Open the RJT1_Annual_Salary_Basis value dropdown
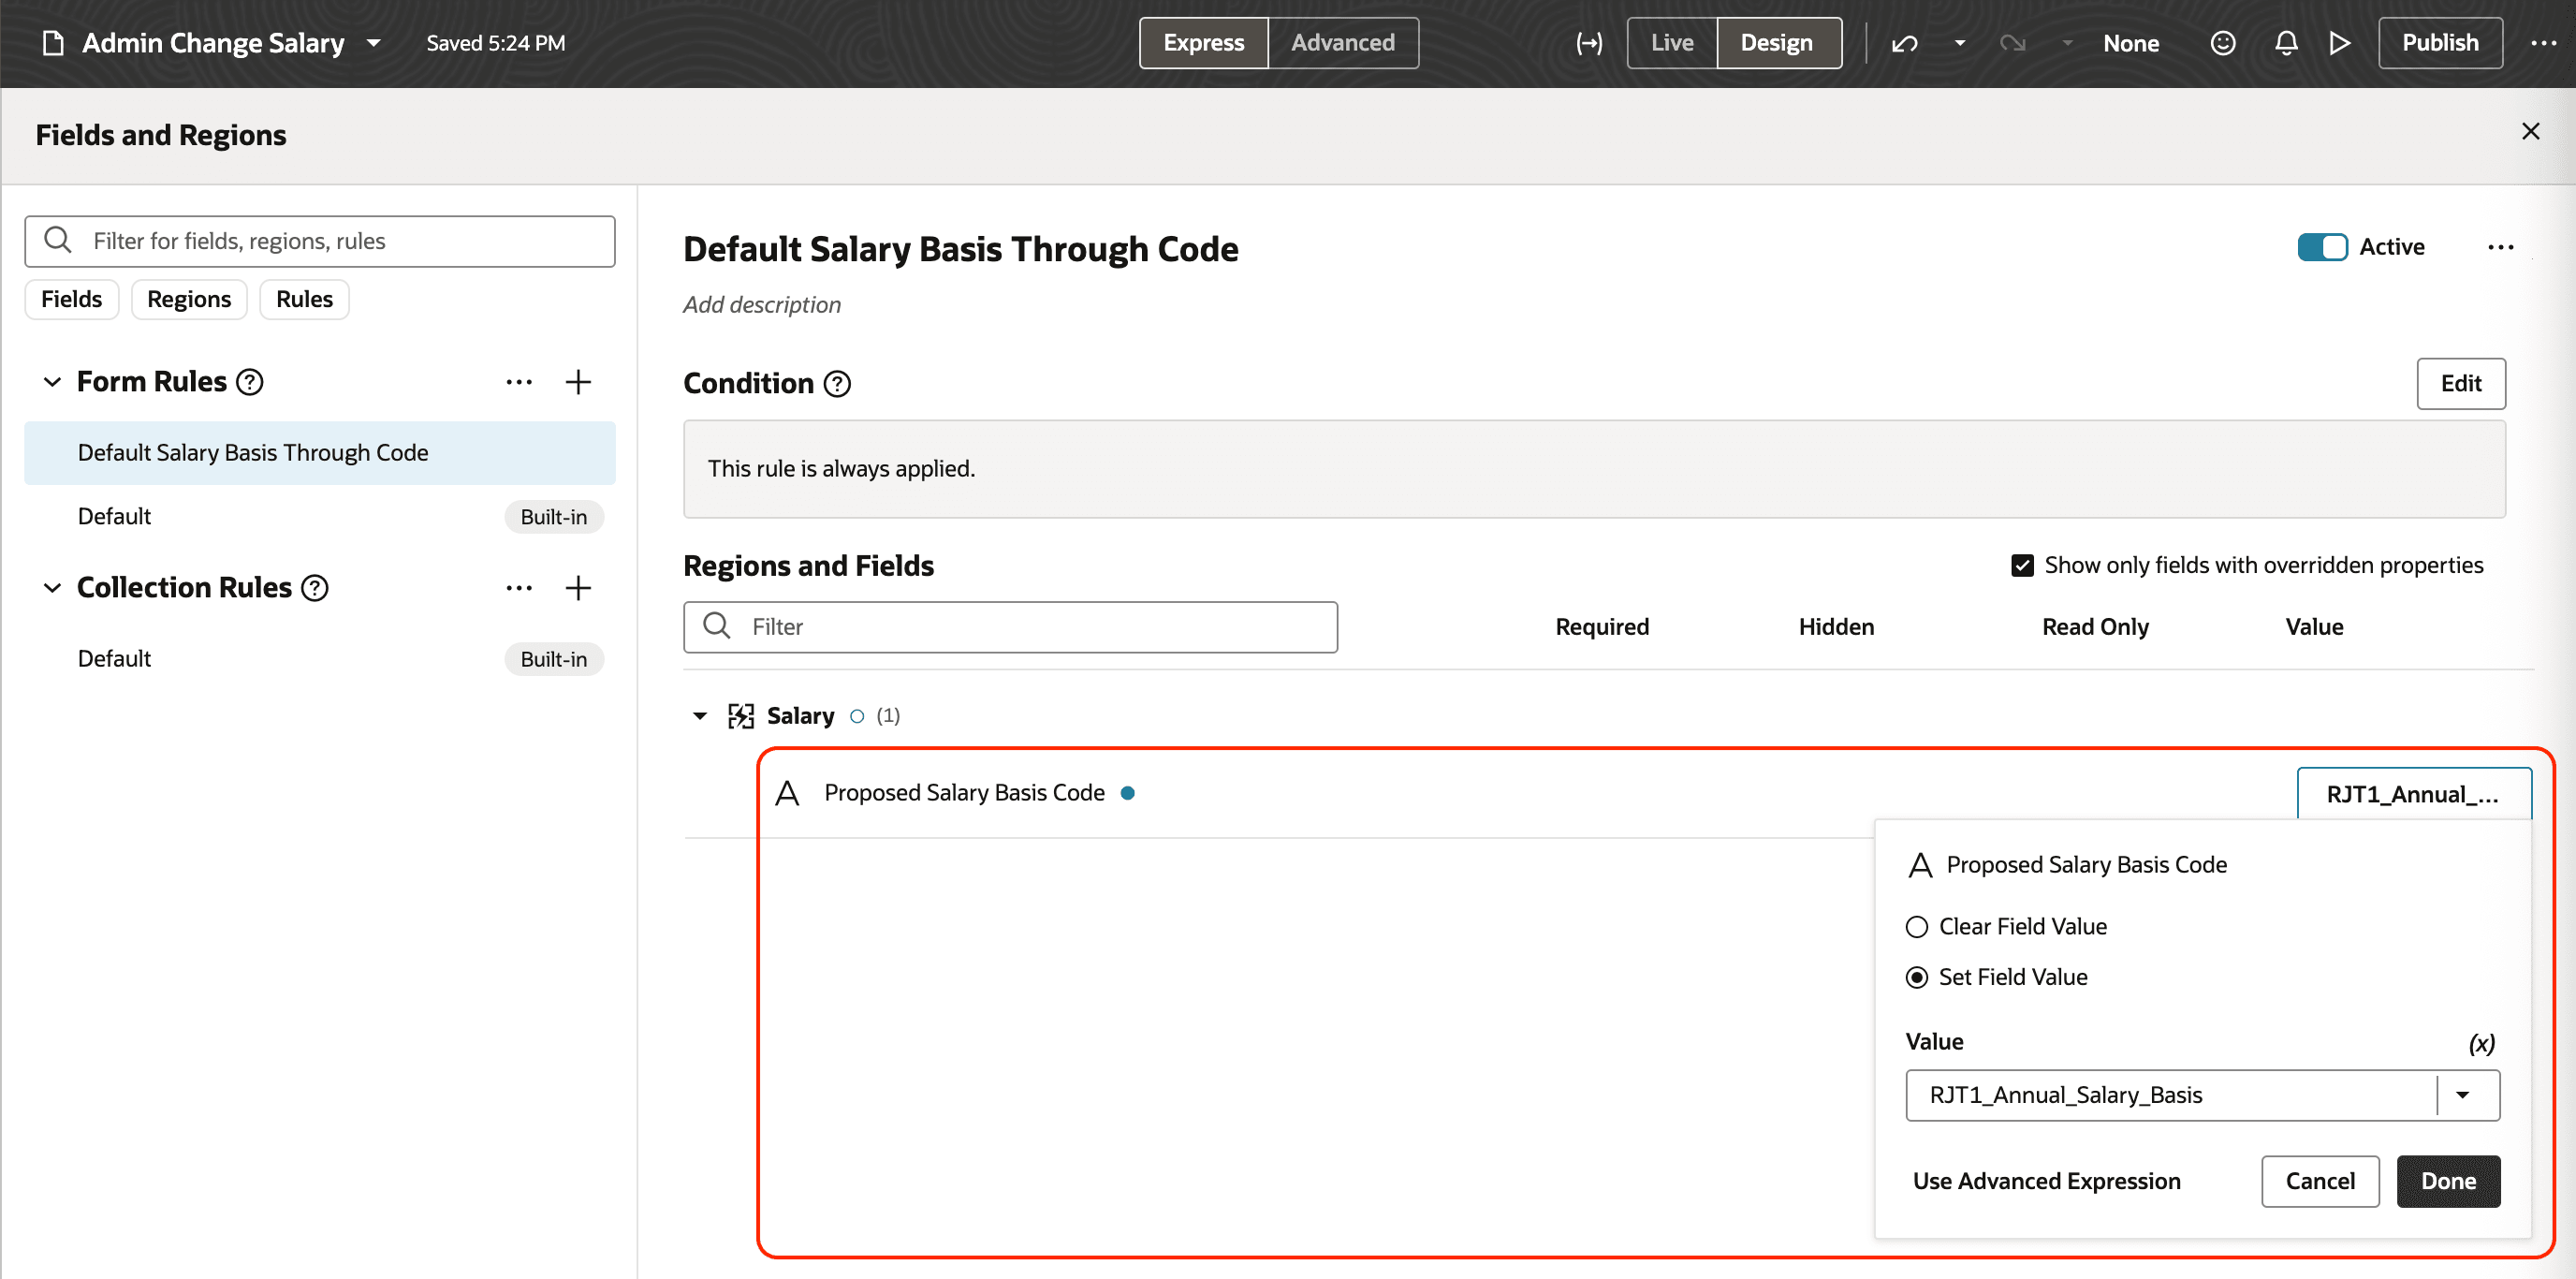2576x1279 pixels. pos(2463,1094)
